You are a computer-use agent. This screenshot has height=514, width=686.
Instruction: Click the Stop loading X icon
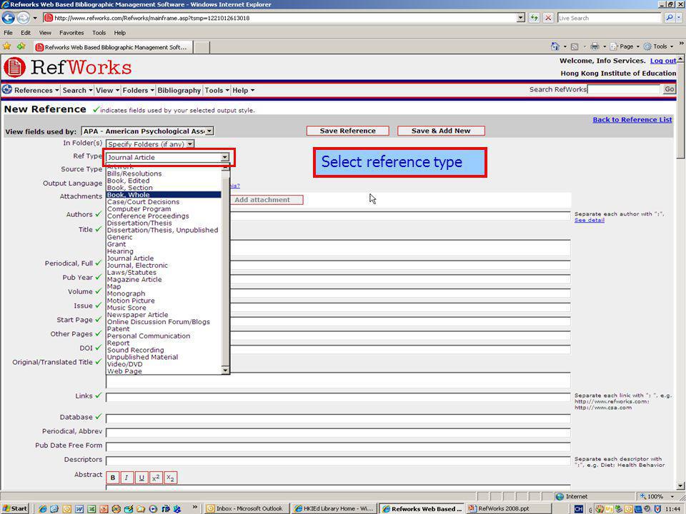pyautogui.click(x=548, y=18)
